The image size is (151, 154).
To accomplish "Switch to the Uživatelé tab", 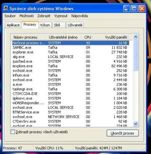I will (75, 25).
